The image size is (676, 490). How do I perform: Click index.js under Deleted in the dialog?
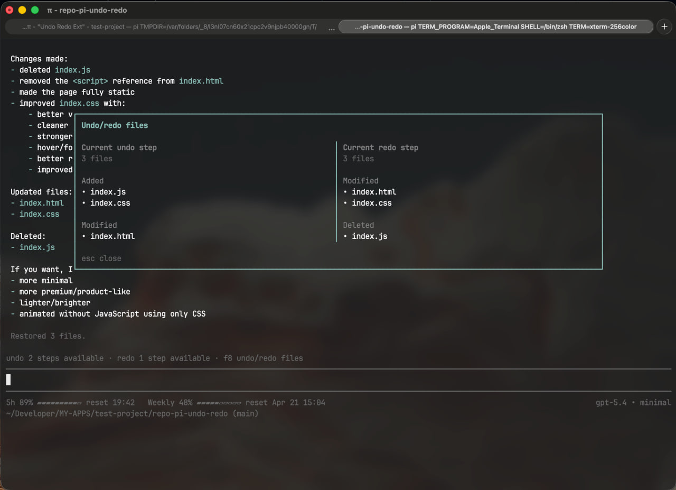pyautogui.click(x=370, y=236)
